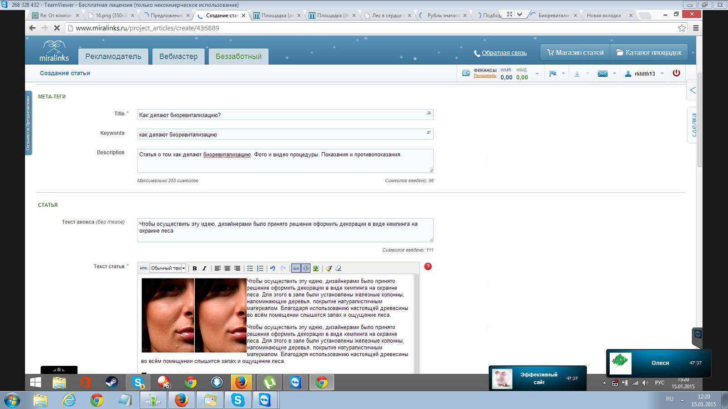Open the Chrome menu hamburger icon
The height and width of the screenshot is (409, 728).
pos(696,28)
